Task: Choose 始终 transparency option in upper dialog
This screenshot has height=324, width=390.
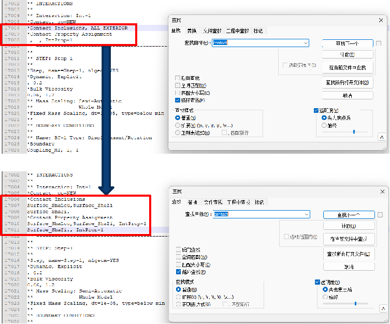Action: tap(324, 125)
